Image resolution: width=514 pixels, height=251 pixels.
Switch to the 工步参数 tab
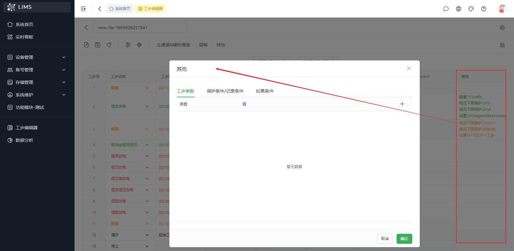(x=186, y=91)
